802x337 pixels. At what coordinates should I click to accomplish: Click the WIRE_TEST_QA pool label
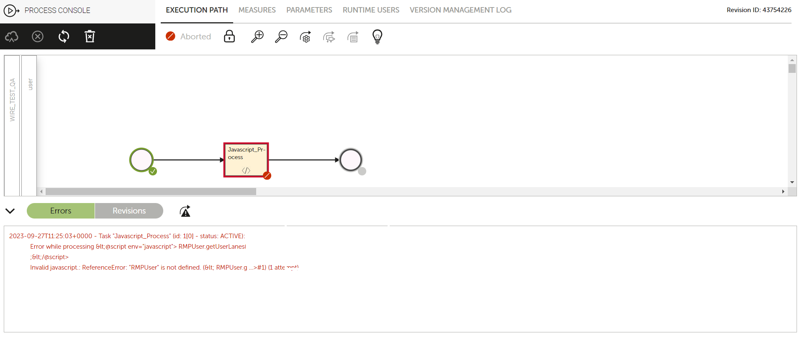[x=12, y=100]
